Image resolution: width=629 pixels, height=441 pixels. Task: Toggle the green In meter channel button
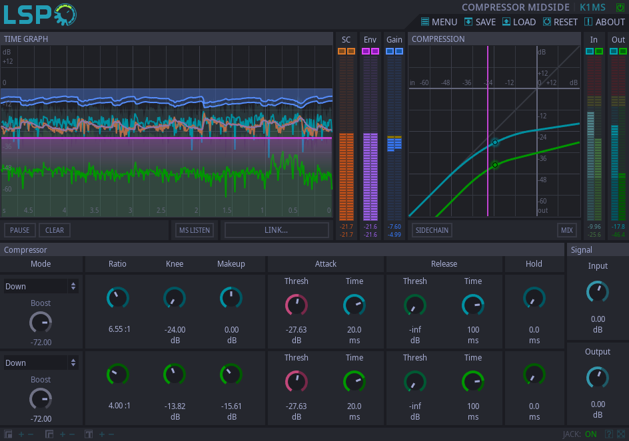pyautogui.click(x=599, y=51)
